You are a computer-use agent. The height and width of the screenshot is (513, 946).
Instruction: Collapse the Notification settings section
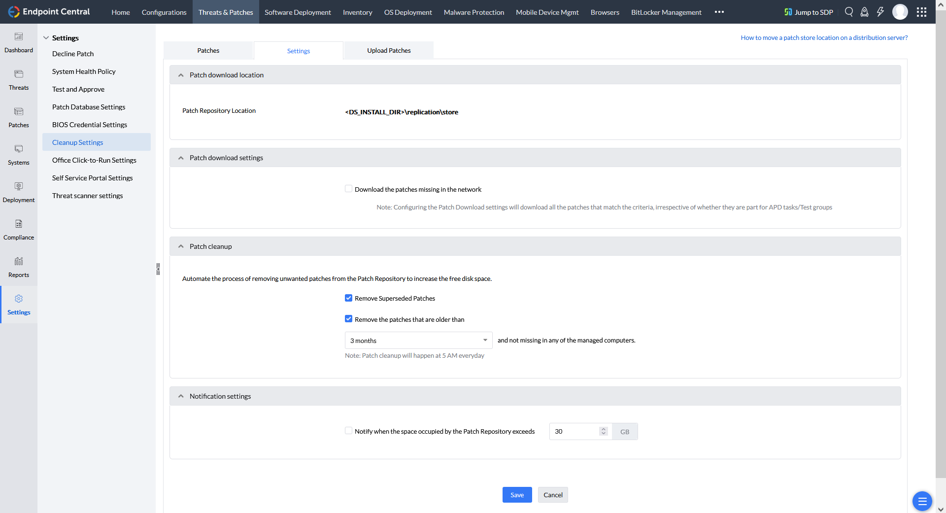pos(181,396)
